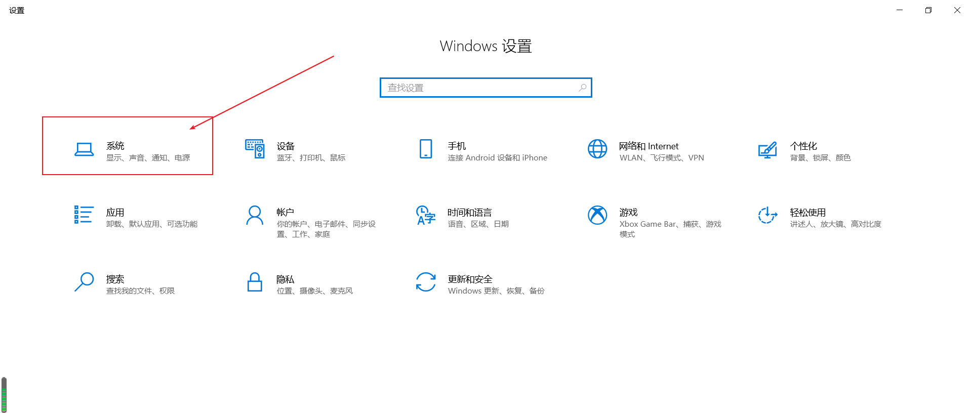Click the text 蓝牙、打印机、鼠标
Image resolution: width=972 pixels, height=413 pixels.
[x=311, y=158]
